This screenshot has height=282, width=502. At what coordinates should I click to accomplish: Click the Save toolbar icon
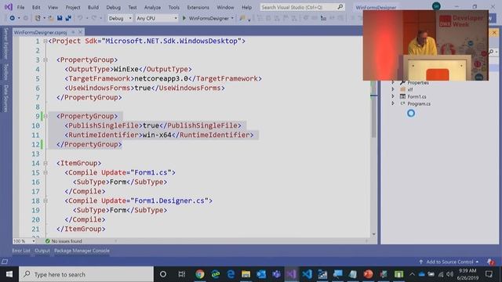coord(60,18)
